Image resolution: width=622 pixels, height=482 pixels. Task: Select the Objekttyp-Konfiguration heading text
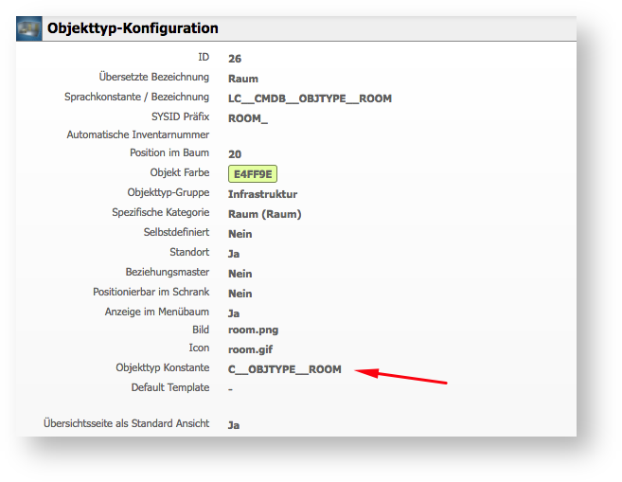(x=133, y=28)
